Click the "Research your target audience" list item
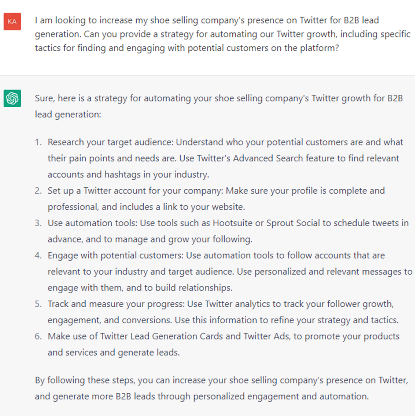The height and width of the screenshot is (416, 415). tap(110, 142)
